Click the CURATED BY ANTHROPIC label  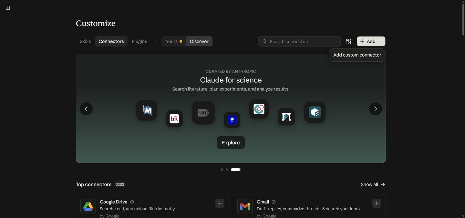[231, 71]
